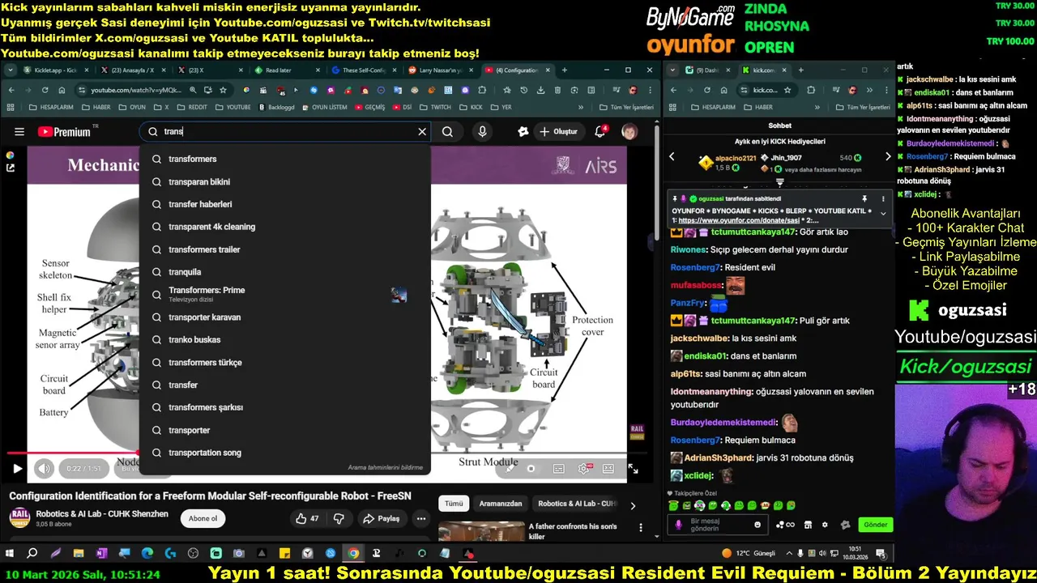
Task: Choose the 'transparent 4k cleaning' suggestion
Action: tap(285, 227)
